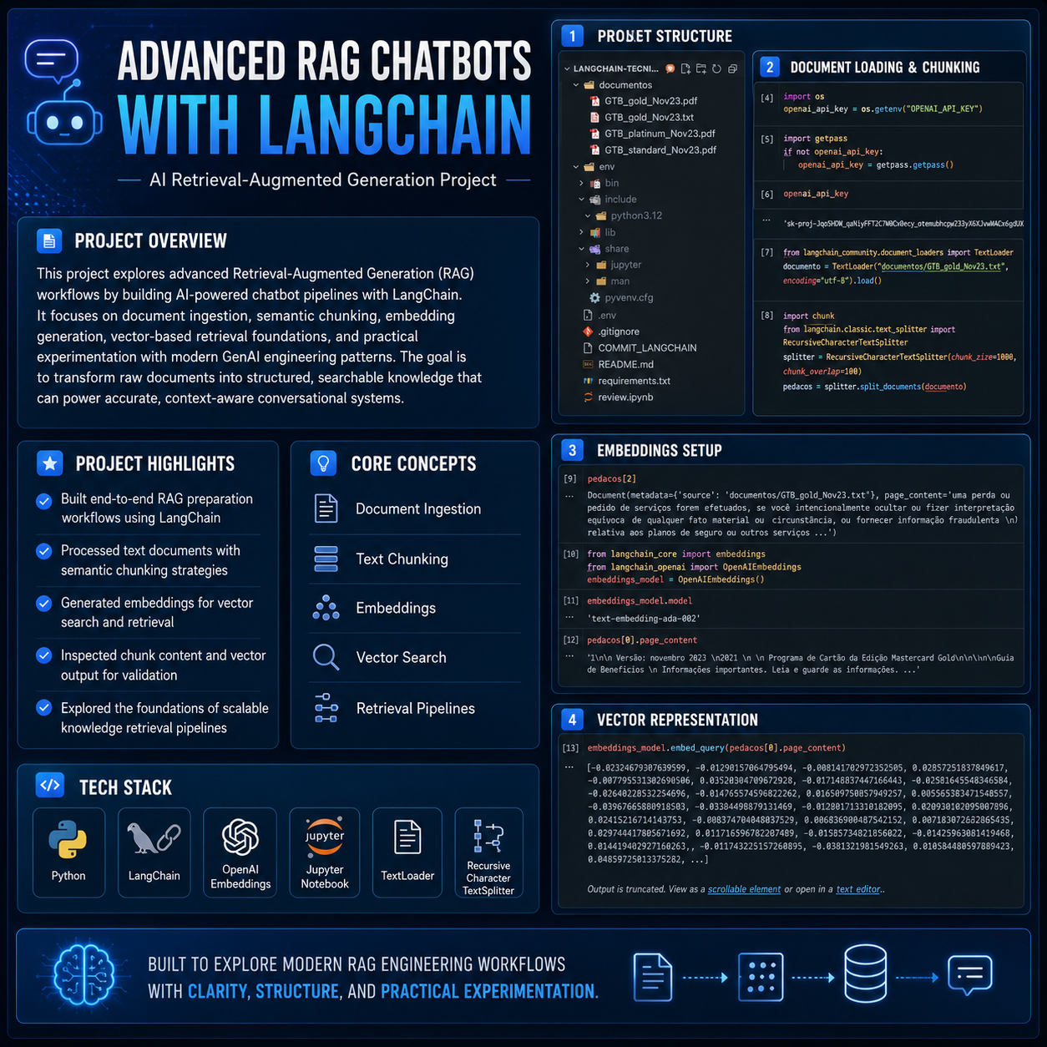Viewport: 1047px width, 1047px height.
Task: Click the Python logo in Tech Stack
Action: click(68, 839)
